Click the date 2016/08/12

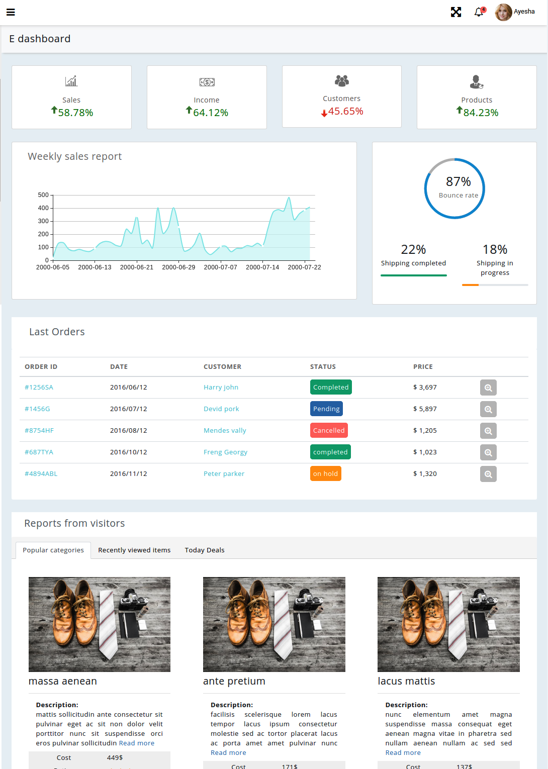pos(129,431)
